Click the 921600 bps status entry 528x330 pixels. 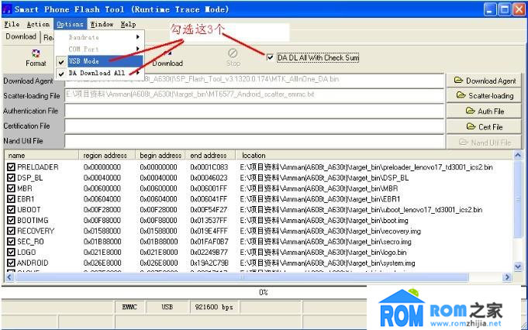click(x=214, y=307)
